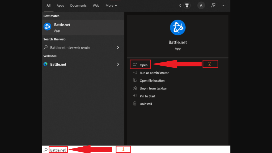This screenshot has width=272, height=153.
Task: Switch to the Documents tab
Action: click(x=78, y=6)
